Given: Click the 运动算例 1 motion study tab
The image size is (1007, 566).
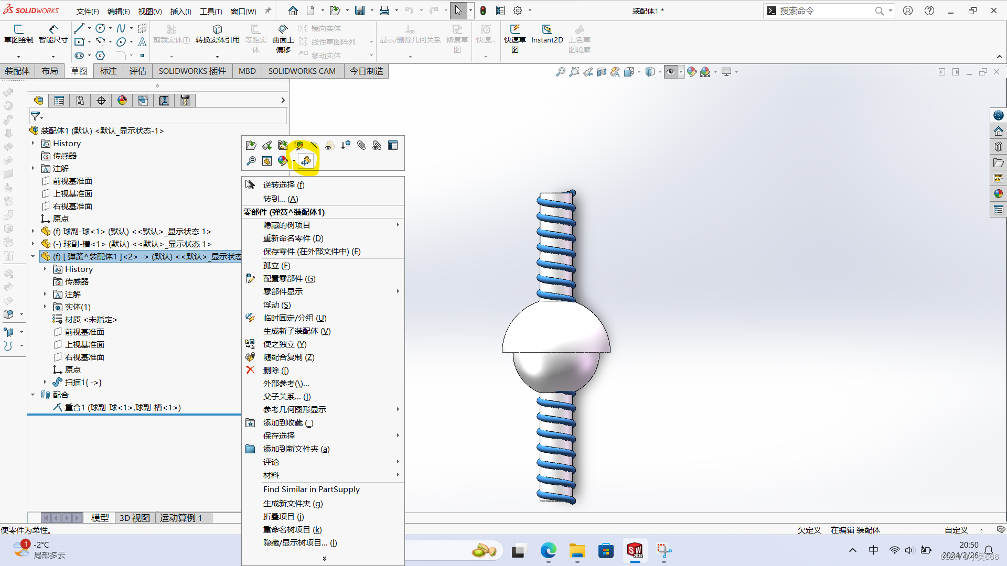Looking at the screenshot, I should 181,518.
